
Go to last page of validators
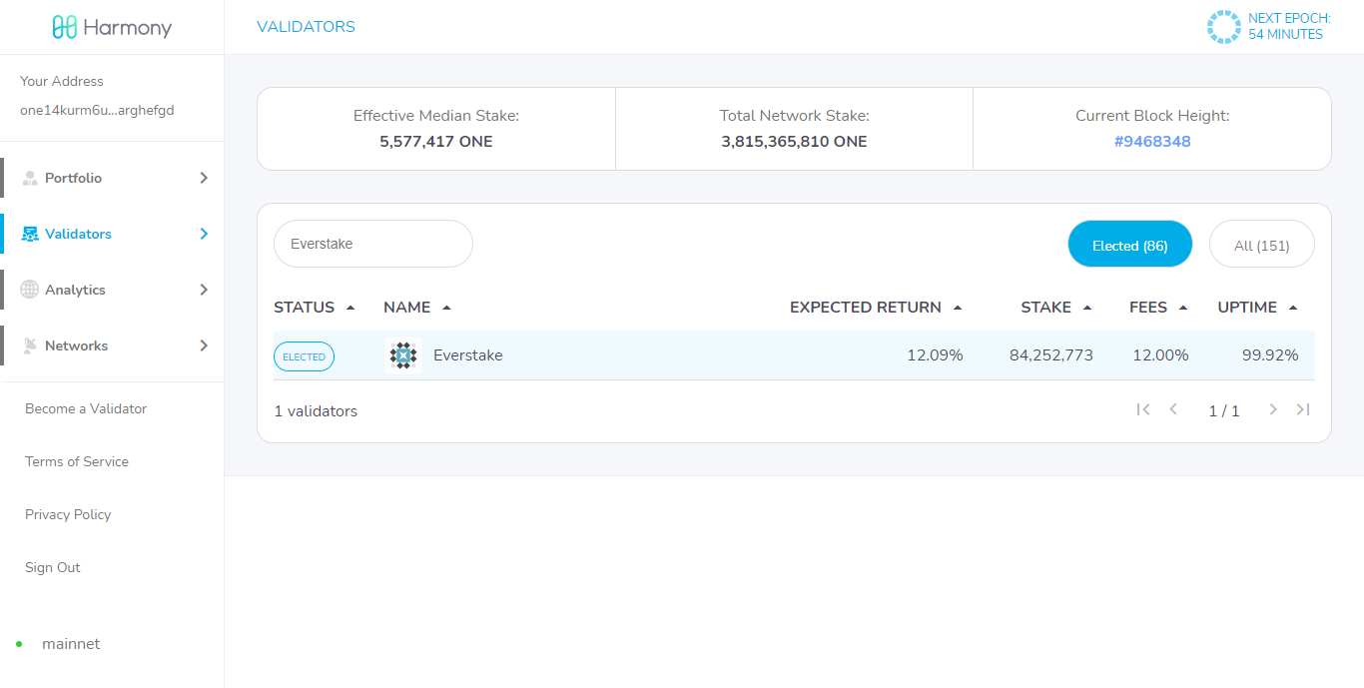1303,409
